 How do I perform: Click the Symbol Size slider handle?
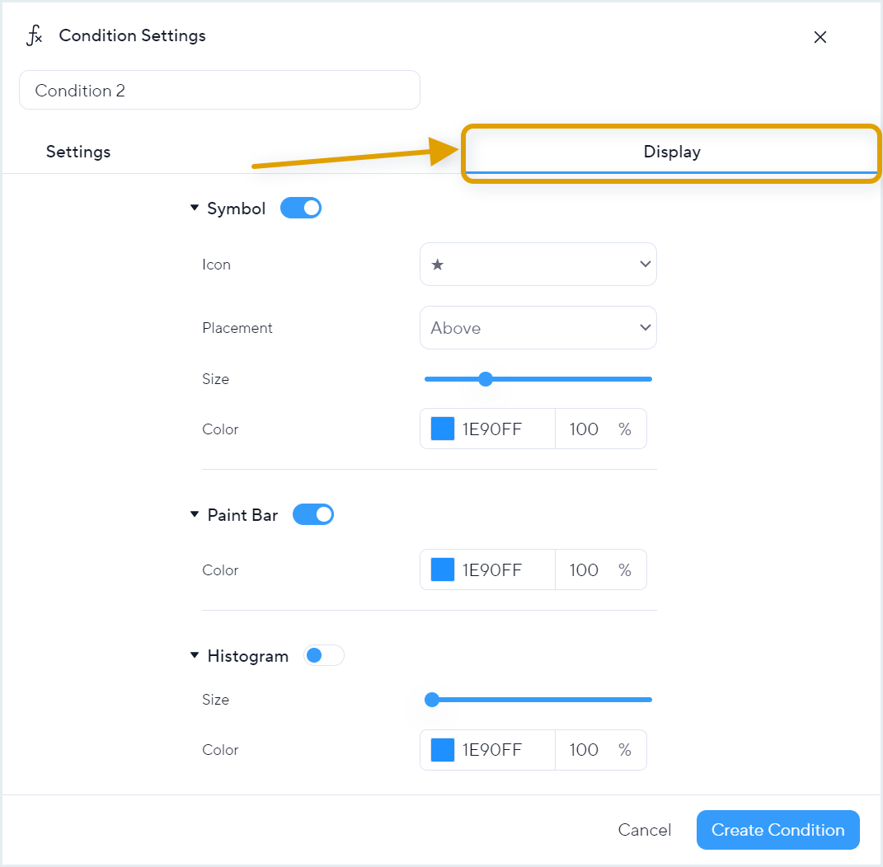pos(486,379)
